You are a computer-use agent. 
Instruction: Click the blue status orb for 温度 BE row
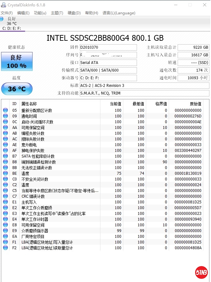(5, 173)
